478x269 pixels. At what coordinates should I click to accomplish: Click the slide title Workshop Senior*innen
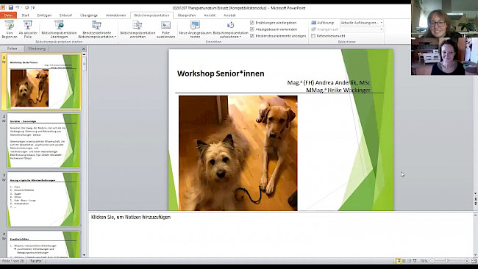221,73
